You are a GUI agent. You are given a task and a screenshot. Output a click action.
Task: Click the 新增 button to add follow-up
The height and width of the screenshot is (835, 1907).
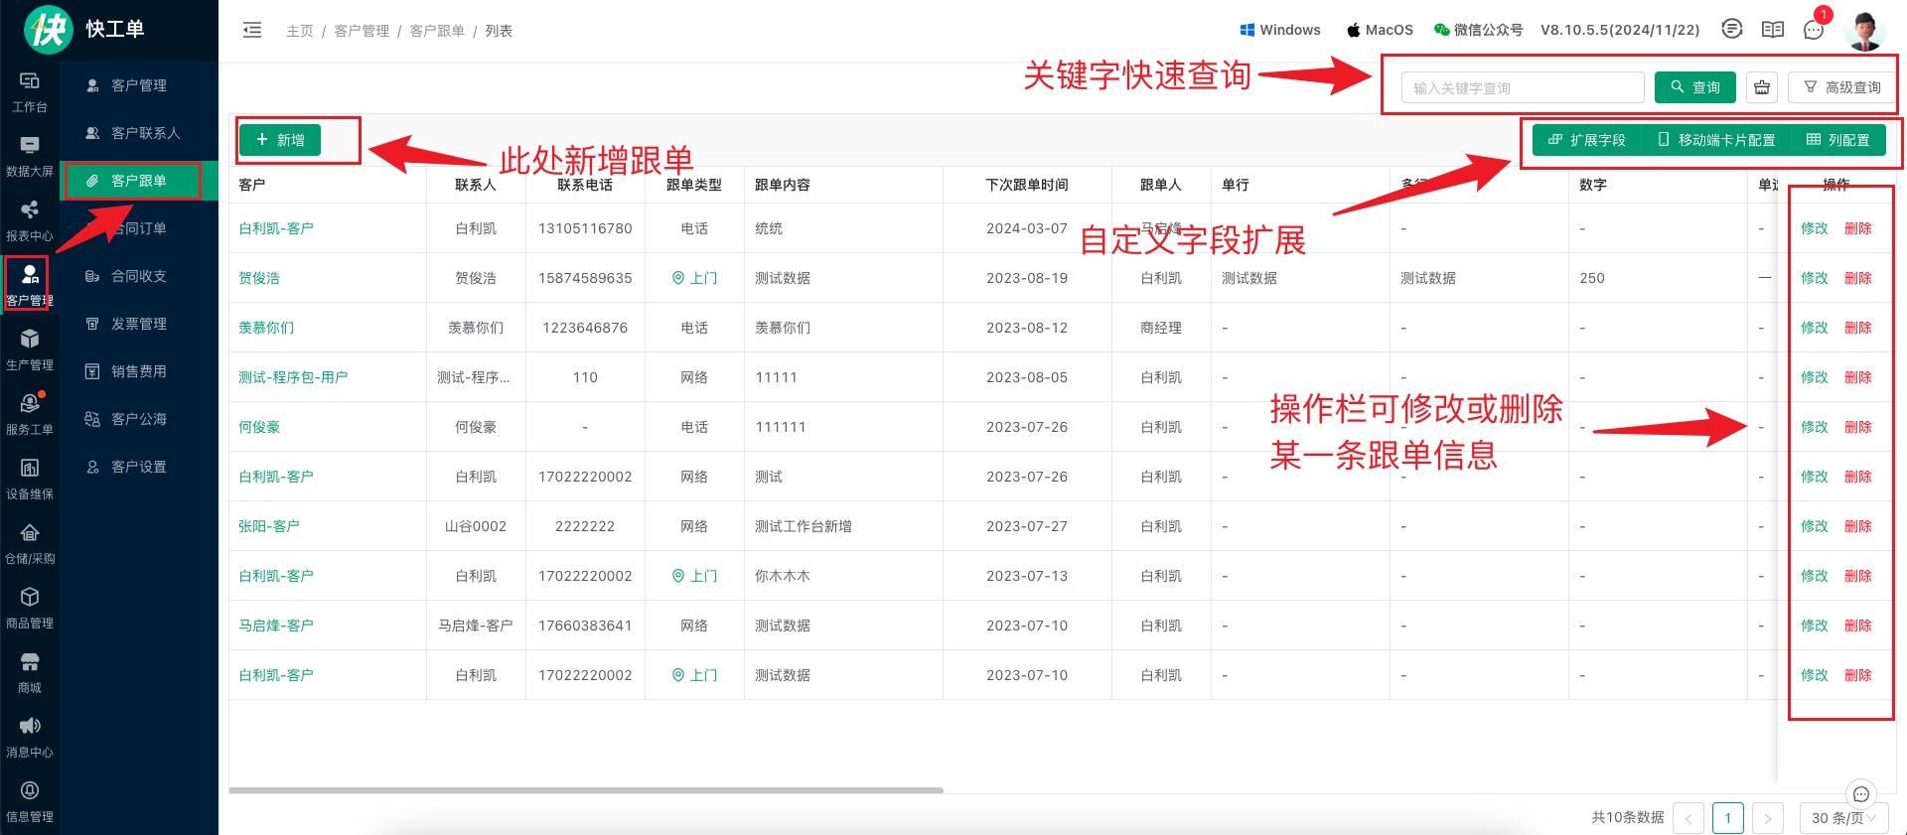coord(280,140)
